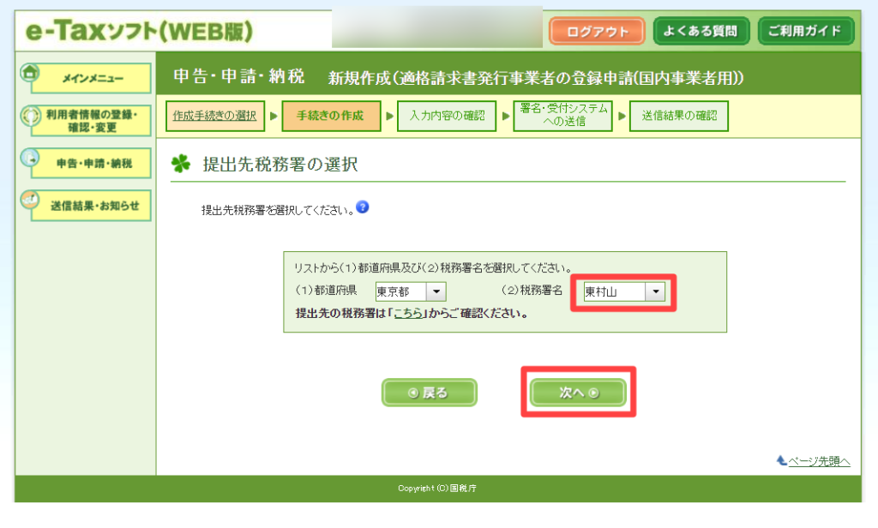878x528 pixels.
Task: Open the 税務署名 dropdown showing 東村山
Action: pyautogui.click(x=624, y=292)
